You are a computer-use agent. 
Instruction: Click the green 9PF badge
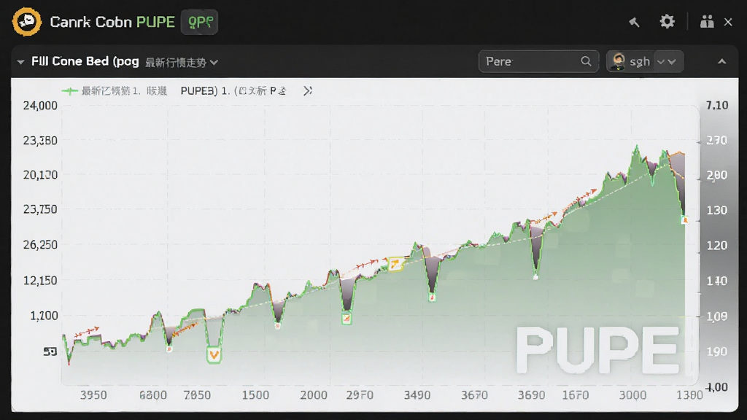[200, 22]
